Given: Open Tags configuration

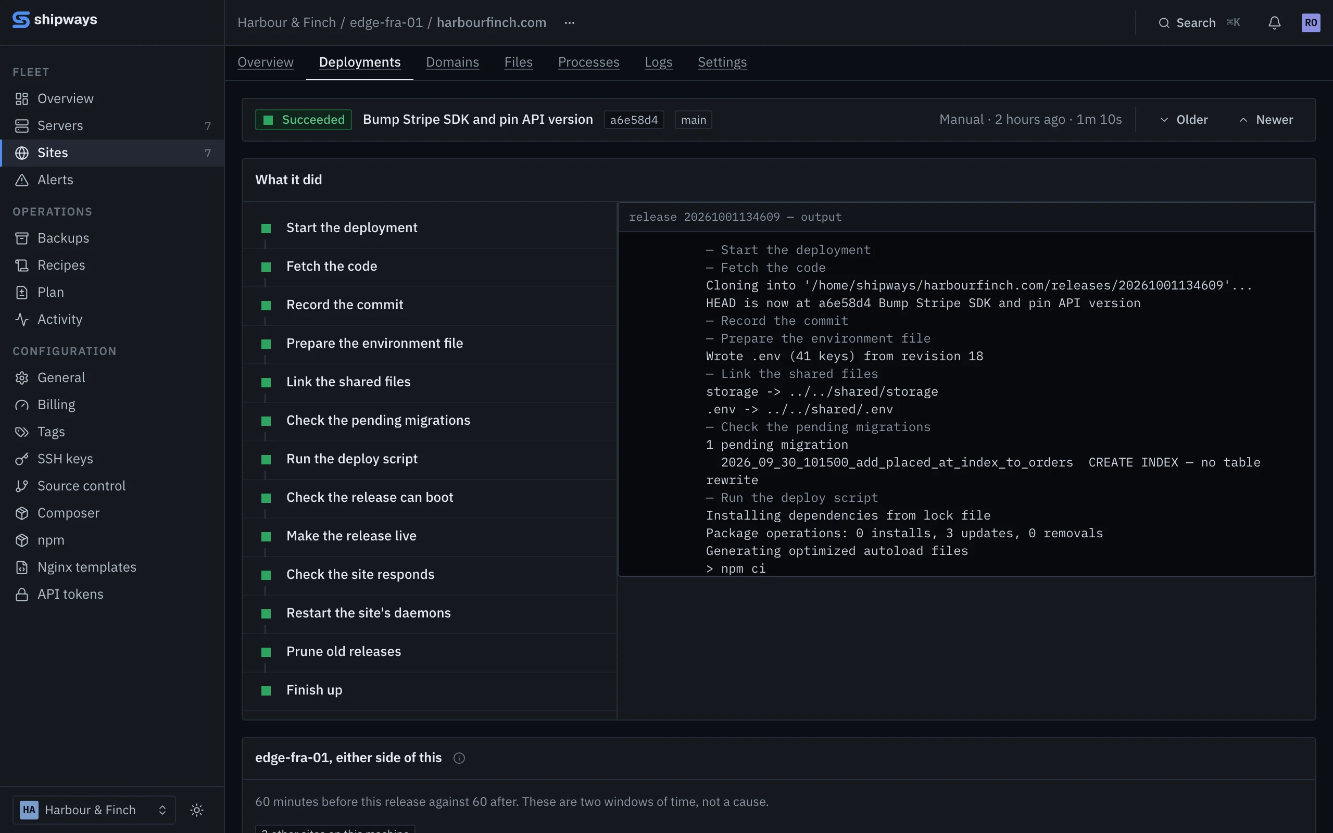Looking at the screenshot, I should pos(112,432).
